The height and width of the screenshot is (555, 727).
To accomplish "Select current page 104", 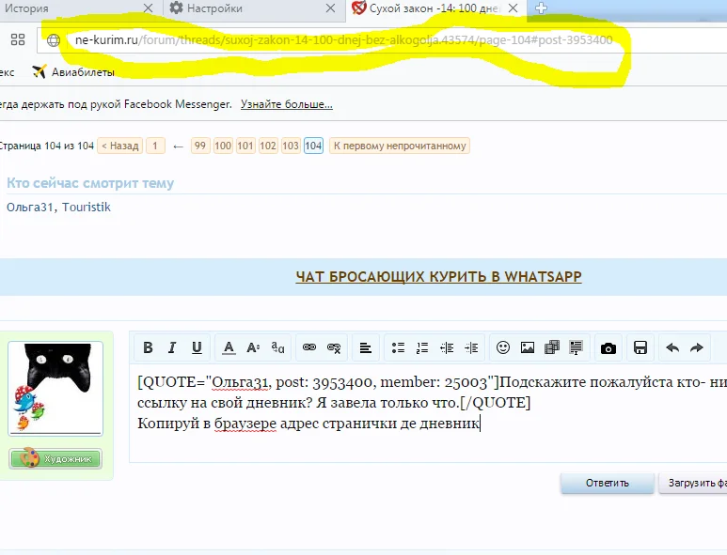I will 313,146.
